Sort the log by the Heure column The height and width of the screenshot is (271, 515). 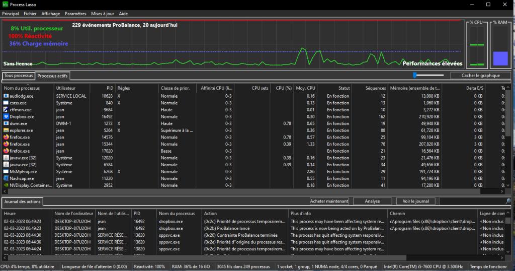click(x=27, y=214)
